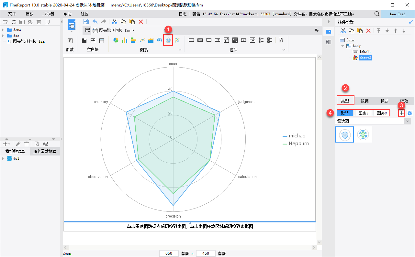Add a new chart with plus button
The width and height of the screenshot is (415, 257).
[x=401, y=113]
